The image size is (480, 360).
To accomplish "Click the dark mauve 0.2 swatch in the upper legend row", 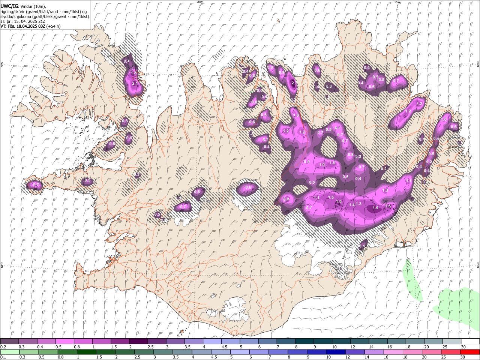I will click(9, 341).
